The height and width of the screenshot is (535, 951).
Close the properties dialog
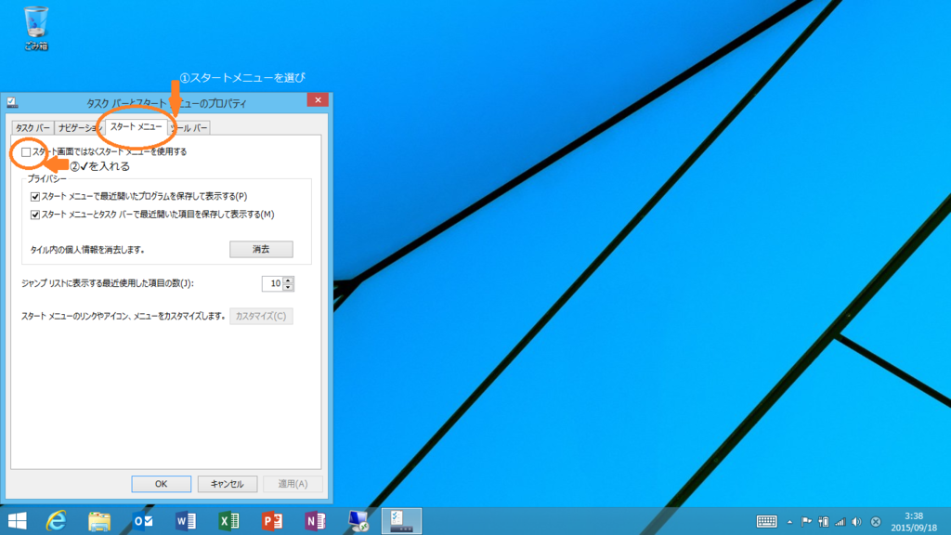(318, 100)
